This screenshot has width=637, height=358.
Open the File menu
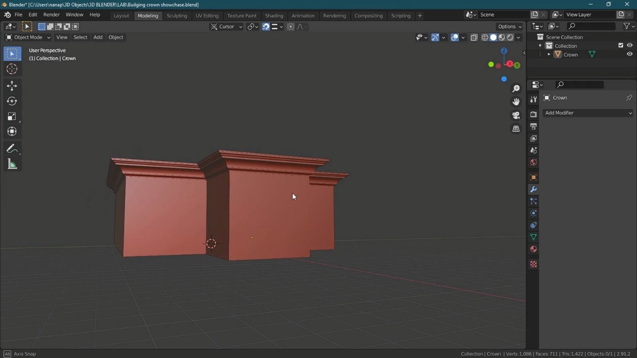pyautogui.click(x=18, y=15)
